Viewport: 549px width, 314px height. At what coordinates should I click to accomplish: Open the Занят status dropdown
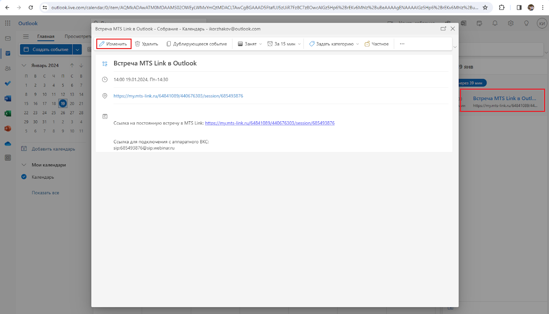coord(250,44)
